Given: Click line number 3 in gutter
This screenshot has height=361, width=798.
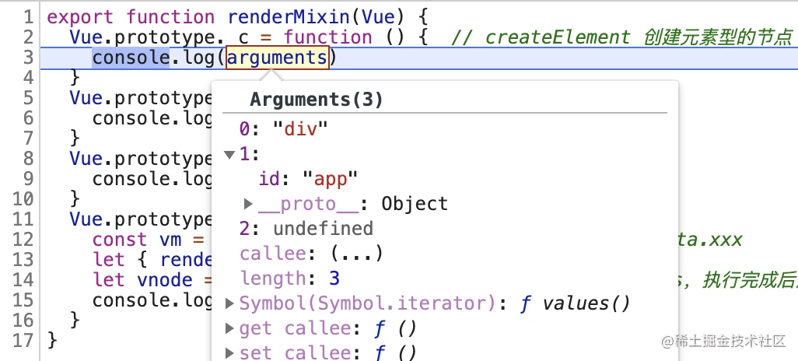Looking at the screenshot, I should [x=28, y=58].
